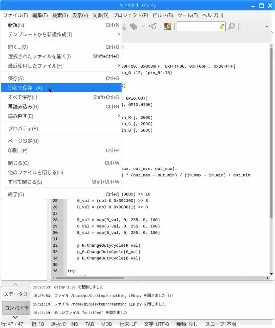This screenshot has height=328, width=275.
Task: Click the window close X button
Action: click(270, 5)
